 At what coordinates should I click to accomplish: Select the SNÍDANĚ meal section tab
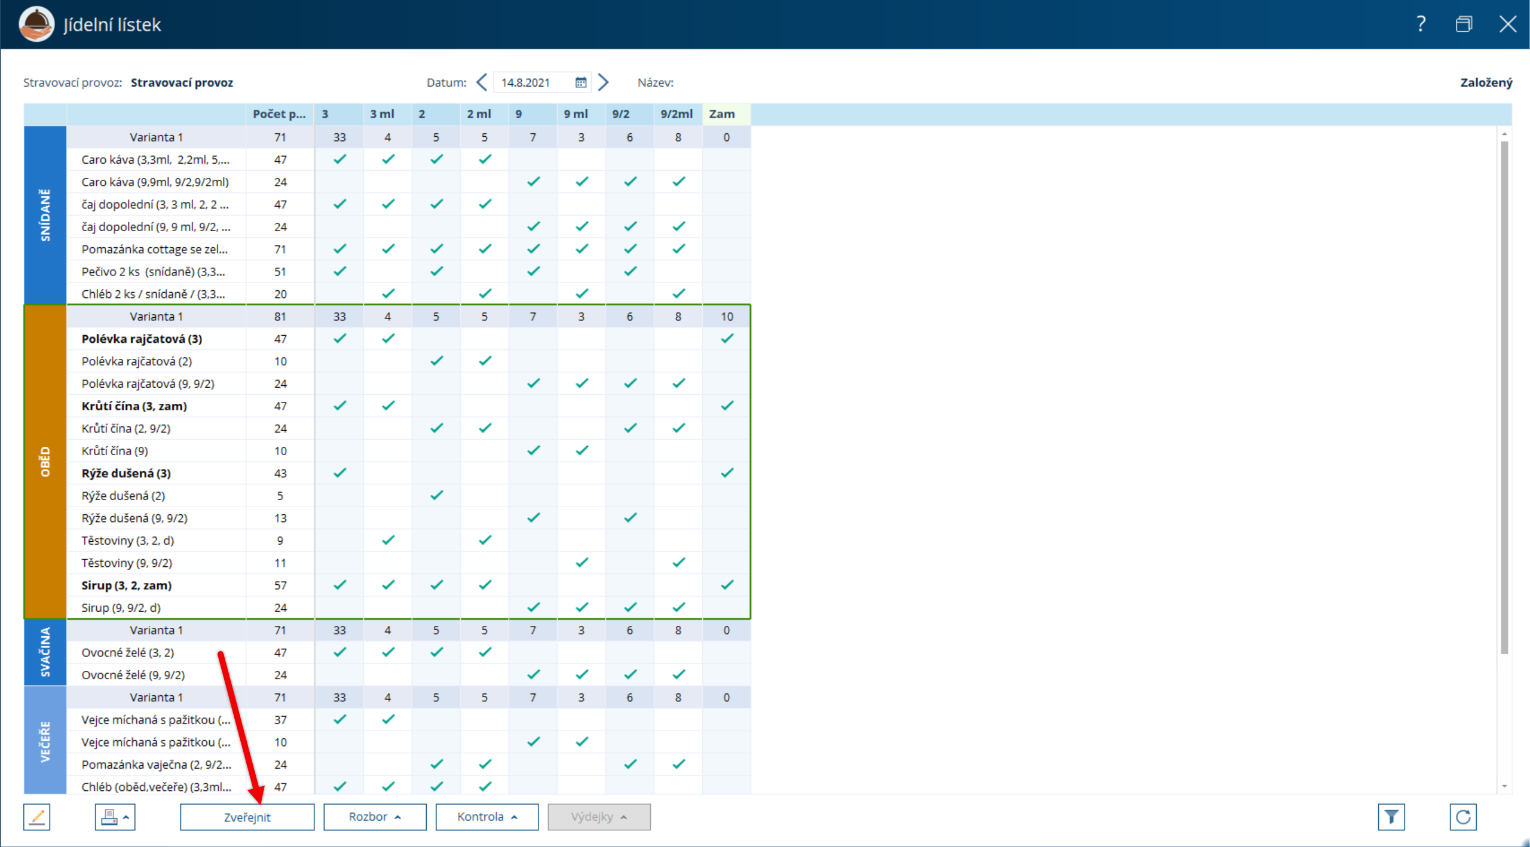click(45, 215)
